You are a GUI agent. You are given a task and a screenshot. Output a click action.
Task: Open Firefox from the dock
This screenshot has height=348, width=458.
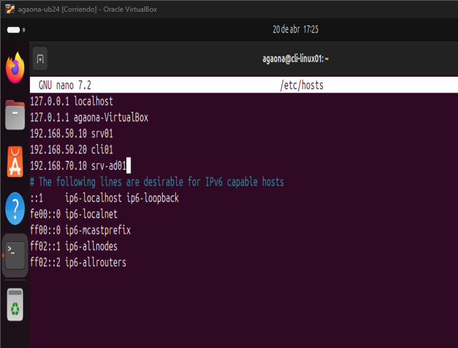[15, 68]
